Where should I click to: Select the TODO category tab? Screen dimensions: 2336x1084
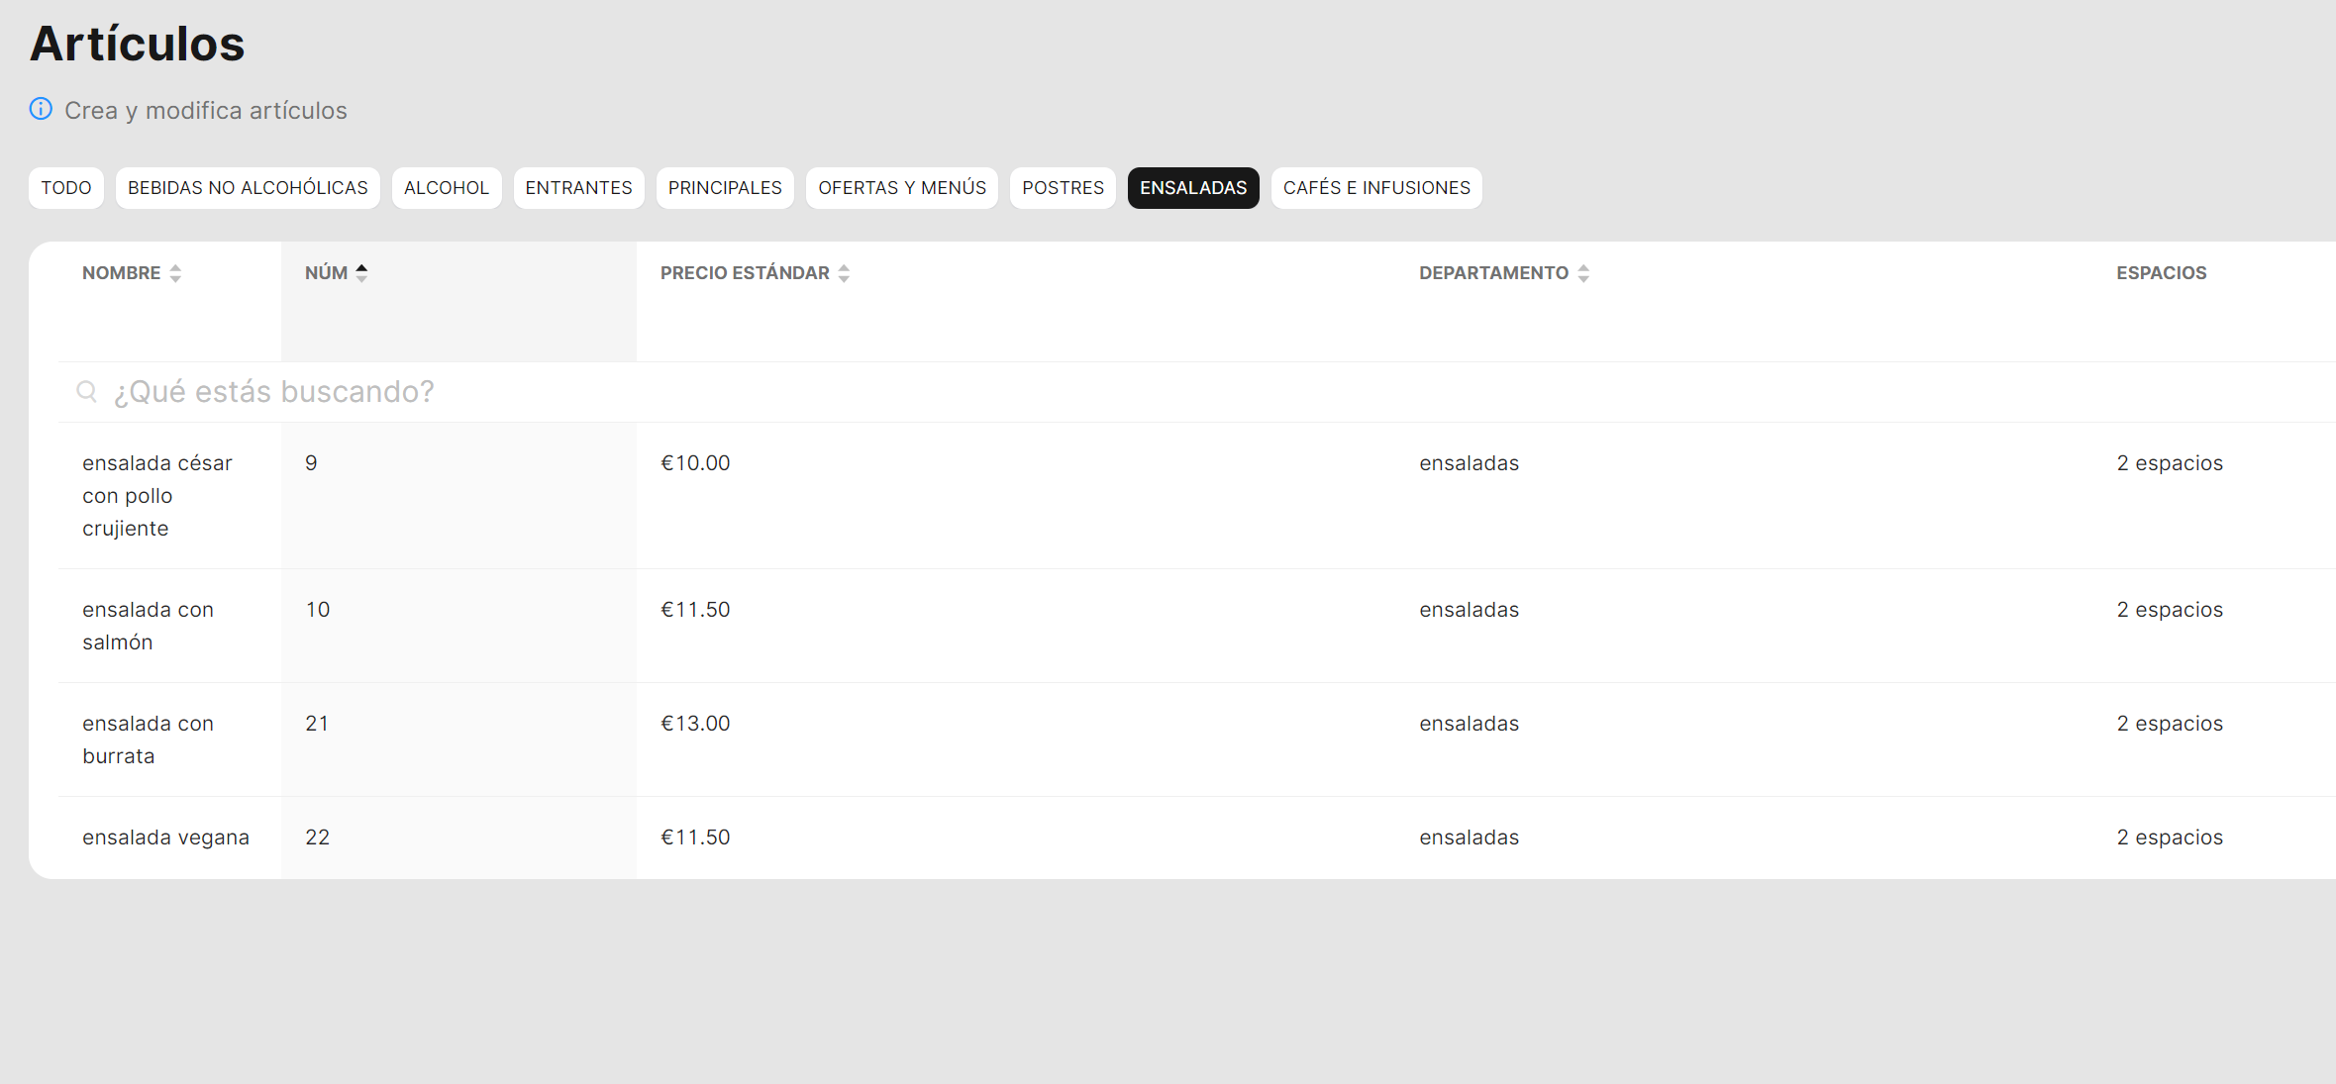(66, 188)
